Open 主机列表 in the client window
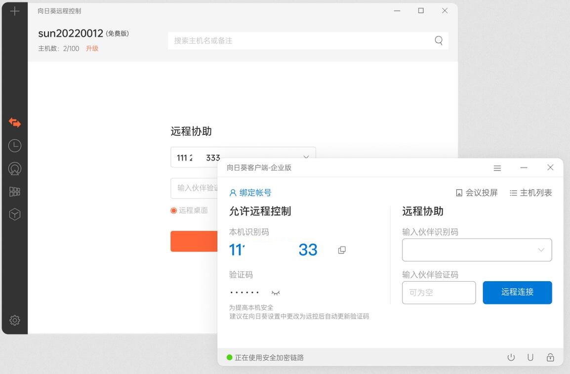This screenshot has height=374, width=570. pyautogui.click(x=531, y=193)
